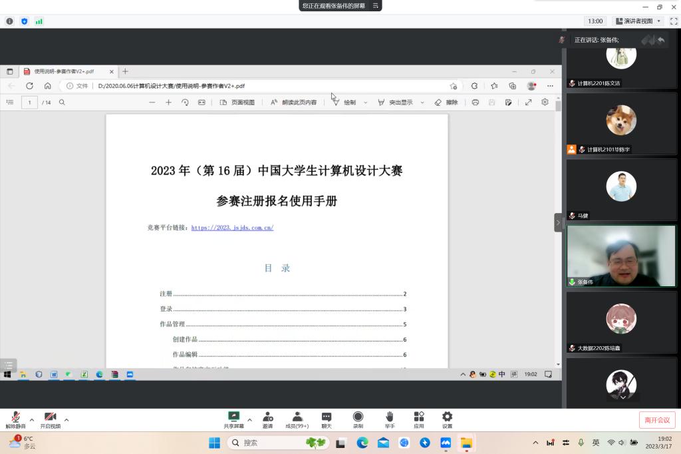Expand share options arrow beside 共享屏幕

(x=249, y=419)
